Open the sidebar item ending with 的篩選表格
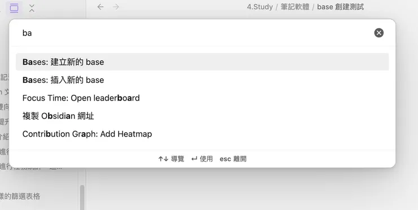This screenshot has height=210, width=418. [x=20, y=196]
